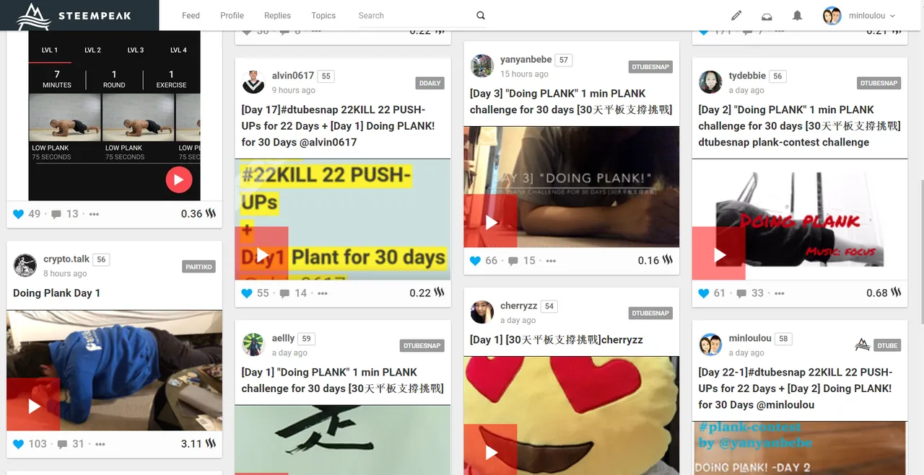The height and width of the screenshot is (475, 924).
Task: Click the yanyanbebe avatar
Action: pos(482,66)
